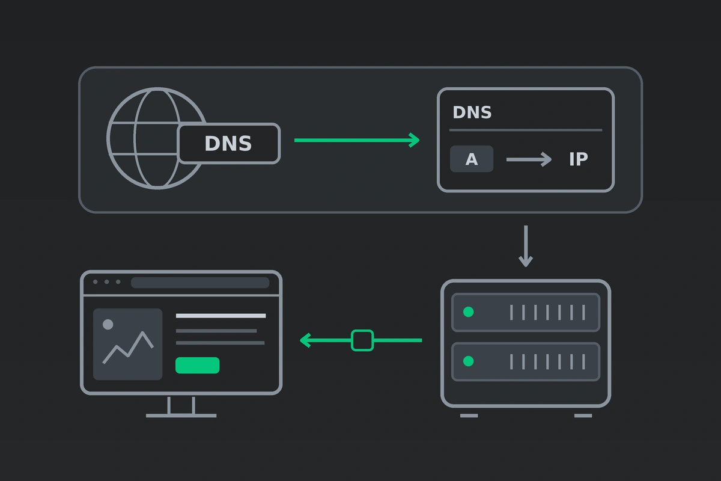Viewport: 721px width, 481px height.
Task: Click the lower server unit's green status light
Action: (x=468, y=361)
